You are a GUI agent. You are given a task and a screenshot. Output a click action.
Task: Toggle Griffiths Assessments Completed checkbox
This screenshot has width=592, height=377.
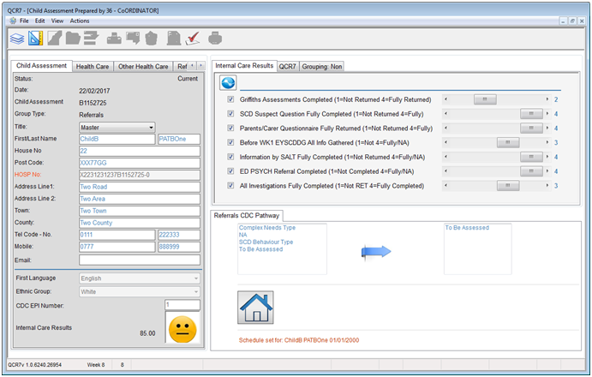pos(230,99)
